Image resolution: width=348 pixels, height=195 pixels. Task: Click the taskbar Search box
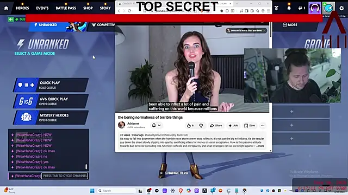click(x=116, y=191)
